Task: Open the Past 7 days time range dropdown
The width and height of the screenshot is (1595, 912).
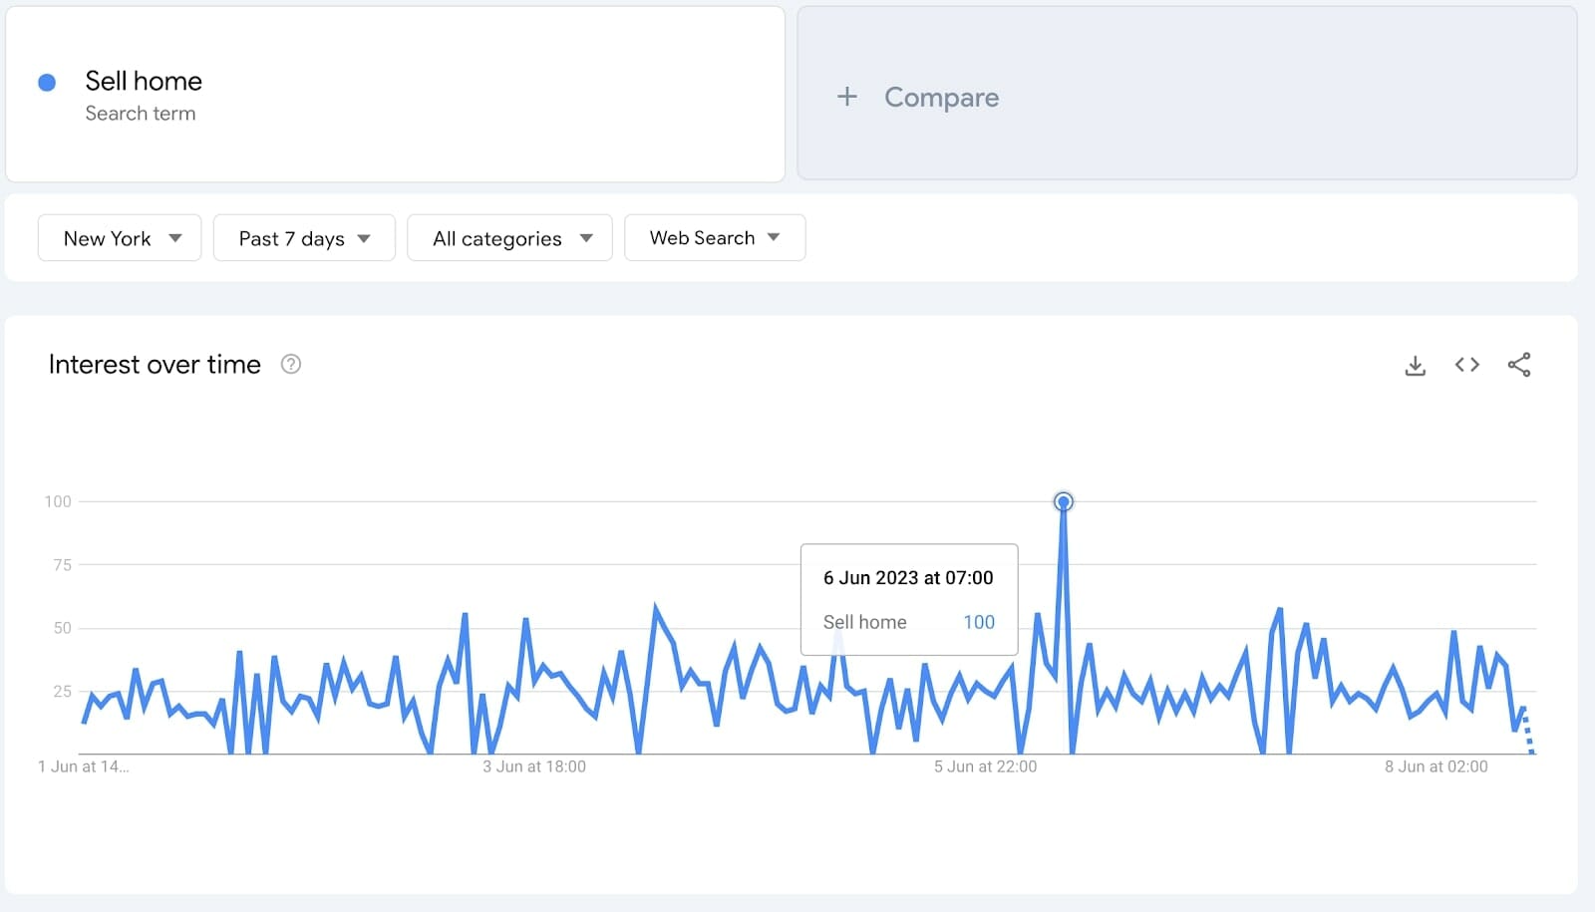Action: click(x=304, y=238)
